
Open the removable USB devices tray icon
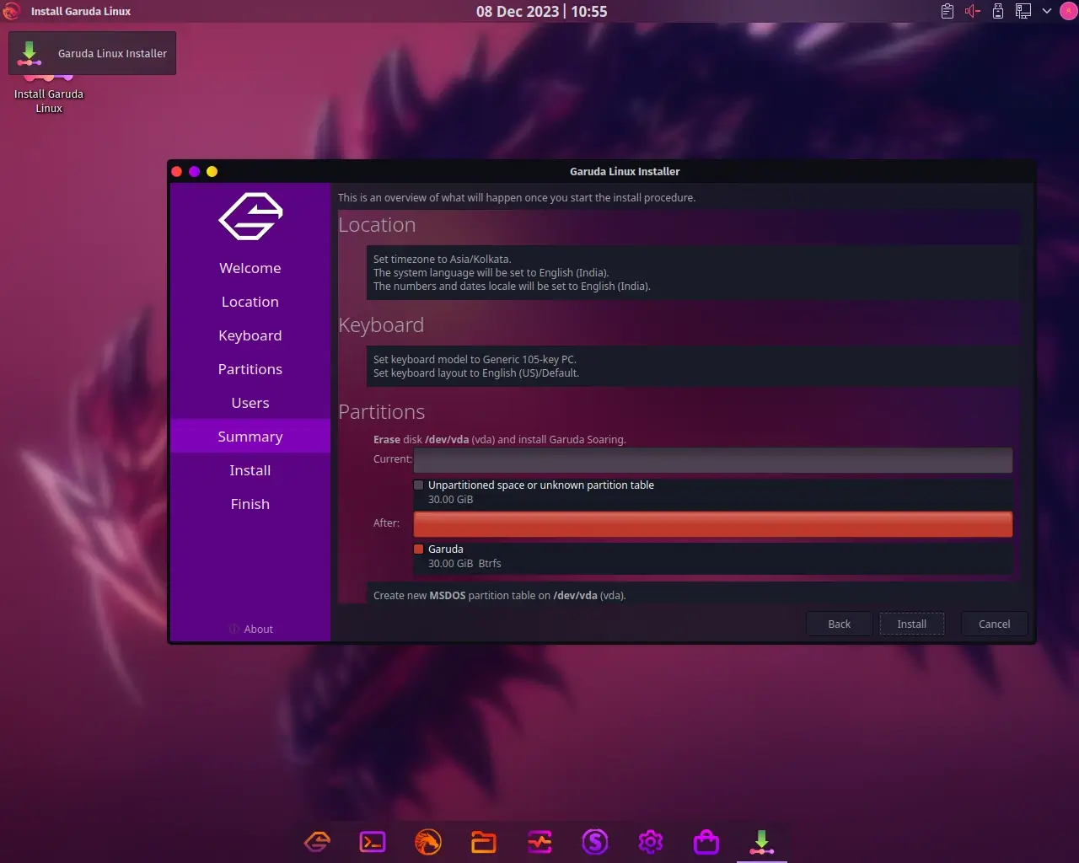pyautogui.click(x=998, y=11)
